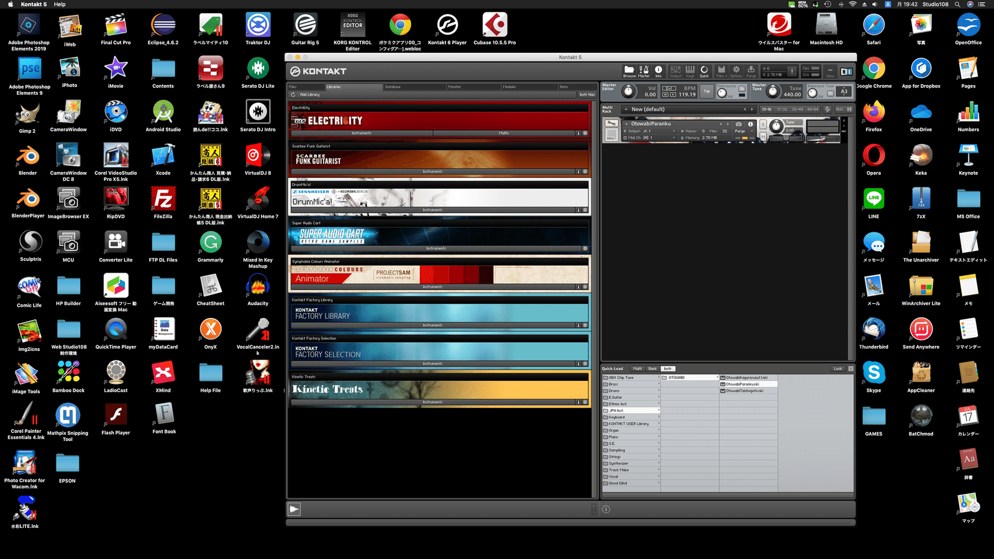Refresh the library list
Image resolution: width=994 pixels, height=559 pixels.
coord(293,95)
